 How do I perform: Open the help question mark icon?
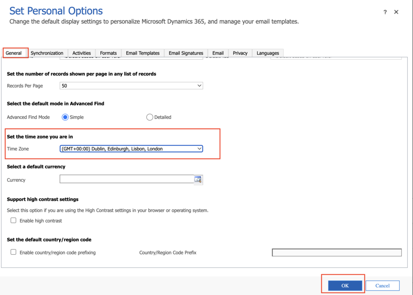pyautogui.click(x=385, y=12)
